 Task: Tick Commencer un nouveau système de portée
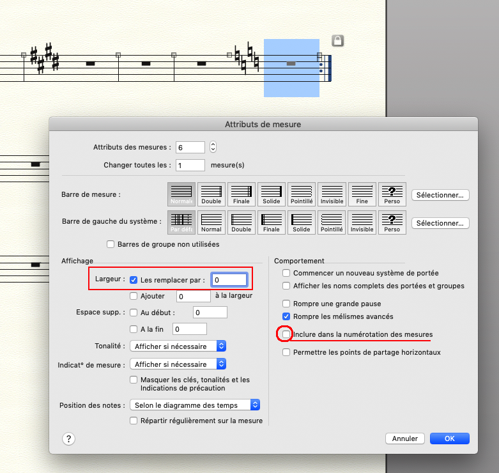(x=287, y=273)
